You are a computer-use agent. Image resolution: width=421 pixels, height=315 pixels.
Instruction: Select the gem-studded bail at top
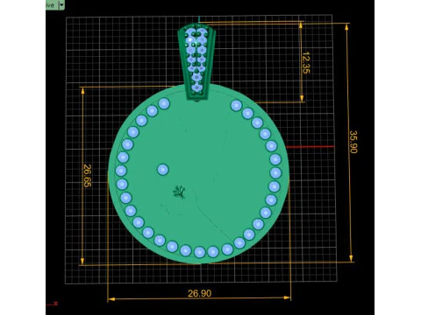(x=196, y=63)
